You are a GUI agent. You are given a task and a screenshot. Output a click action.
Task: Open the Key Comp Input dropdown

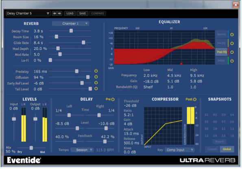click(180, 150)
